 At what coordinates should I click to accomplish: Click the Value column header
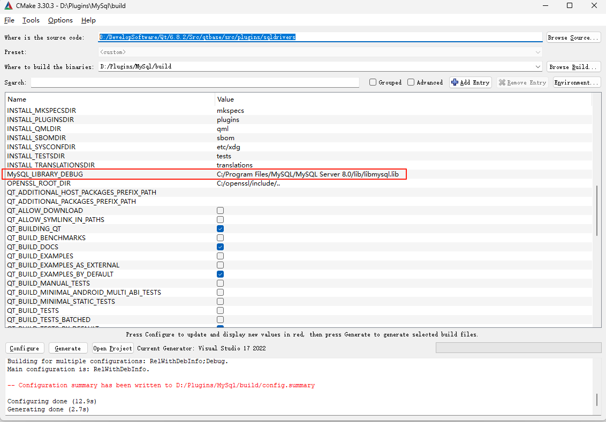(226, 99)
